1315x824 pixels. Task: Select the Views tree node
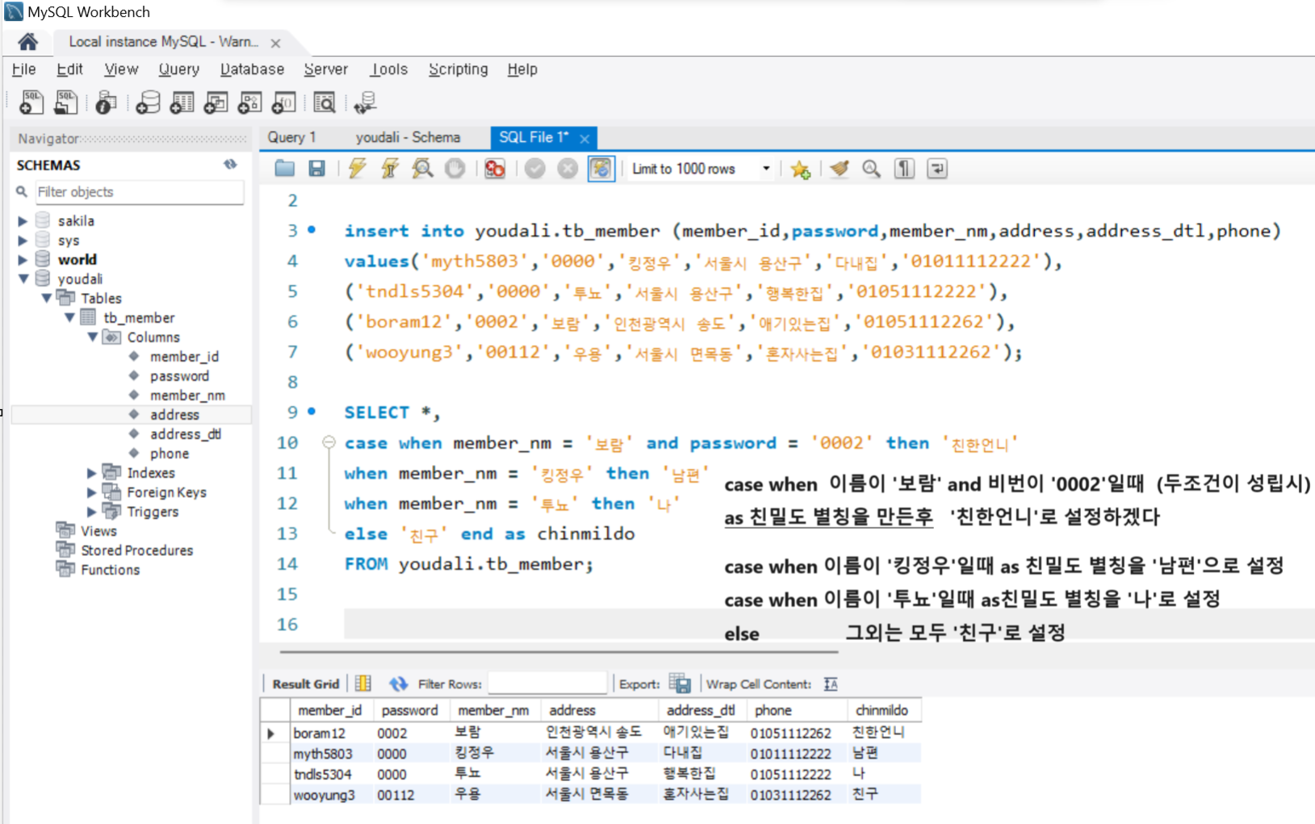(98, 531)
